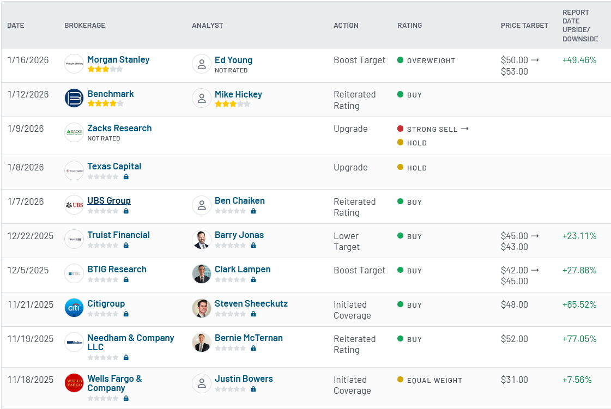Click the Truist Financial logo icon
611x409 pixels.
(74, 239)
